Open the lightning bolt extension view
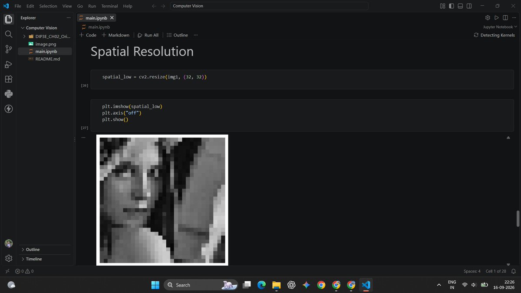The height and width of the screenshot is (293, 521). pos(8,109)
